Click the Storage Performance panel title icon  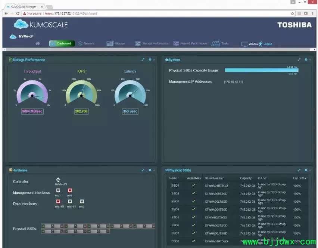pos(10,59)
